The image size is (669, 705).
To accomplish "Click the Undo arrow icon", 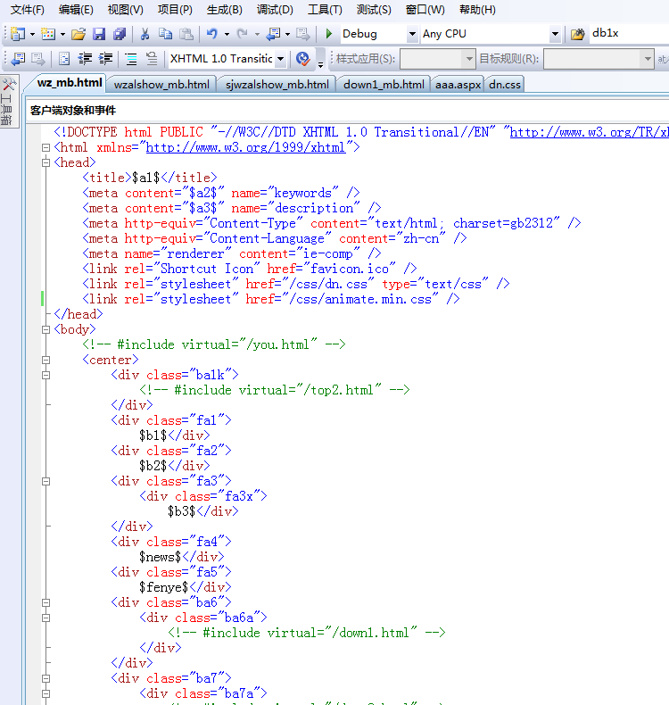I will coord(212,34).
